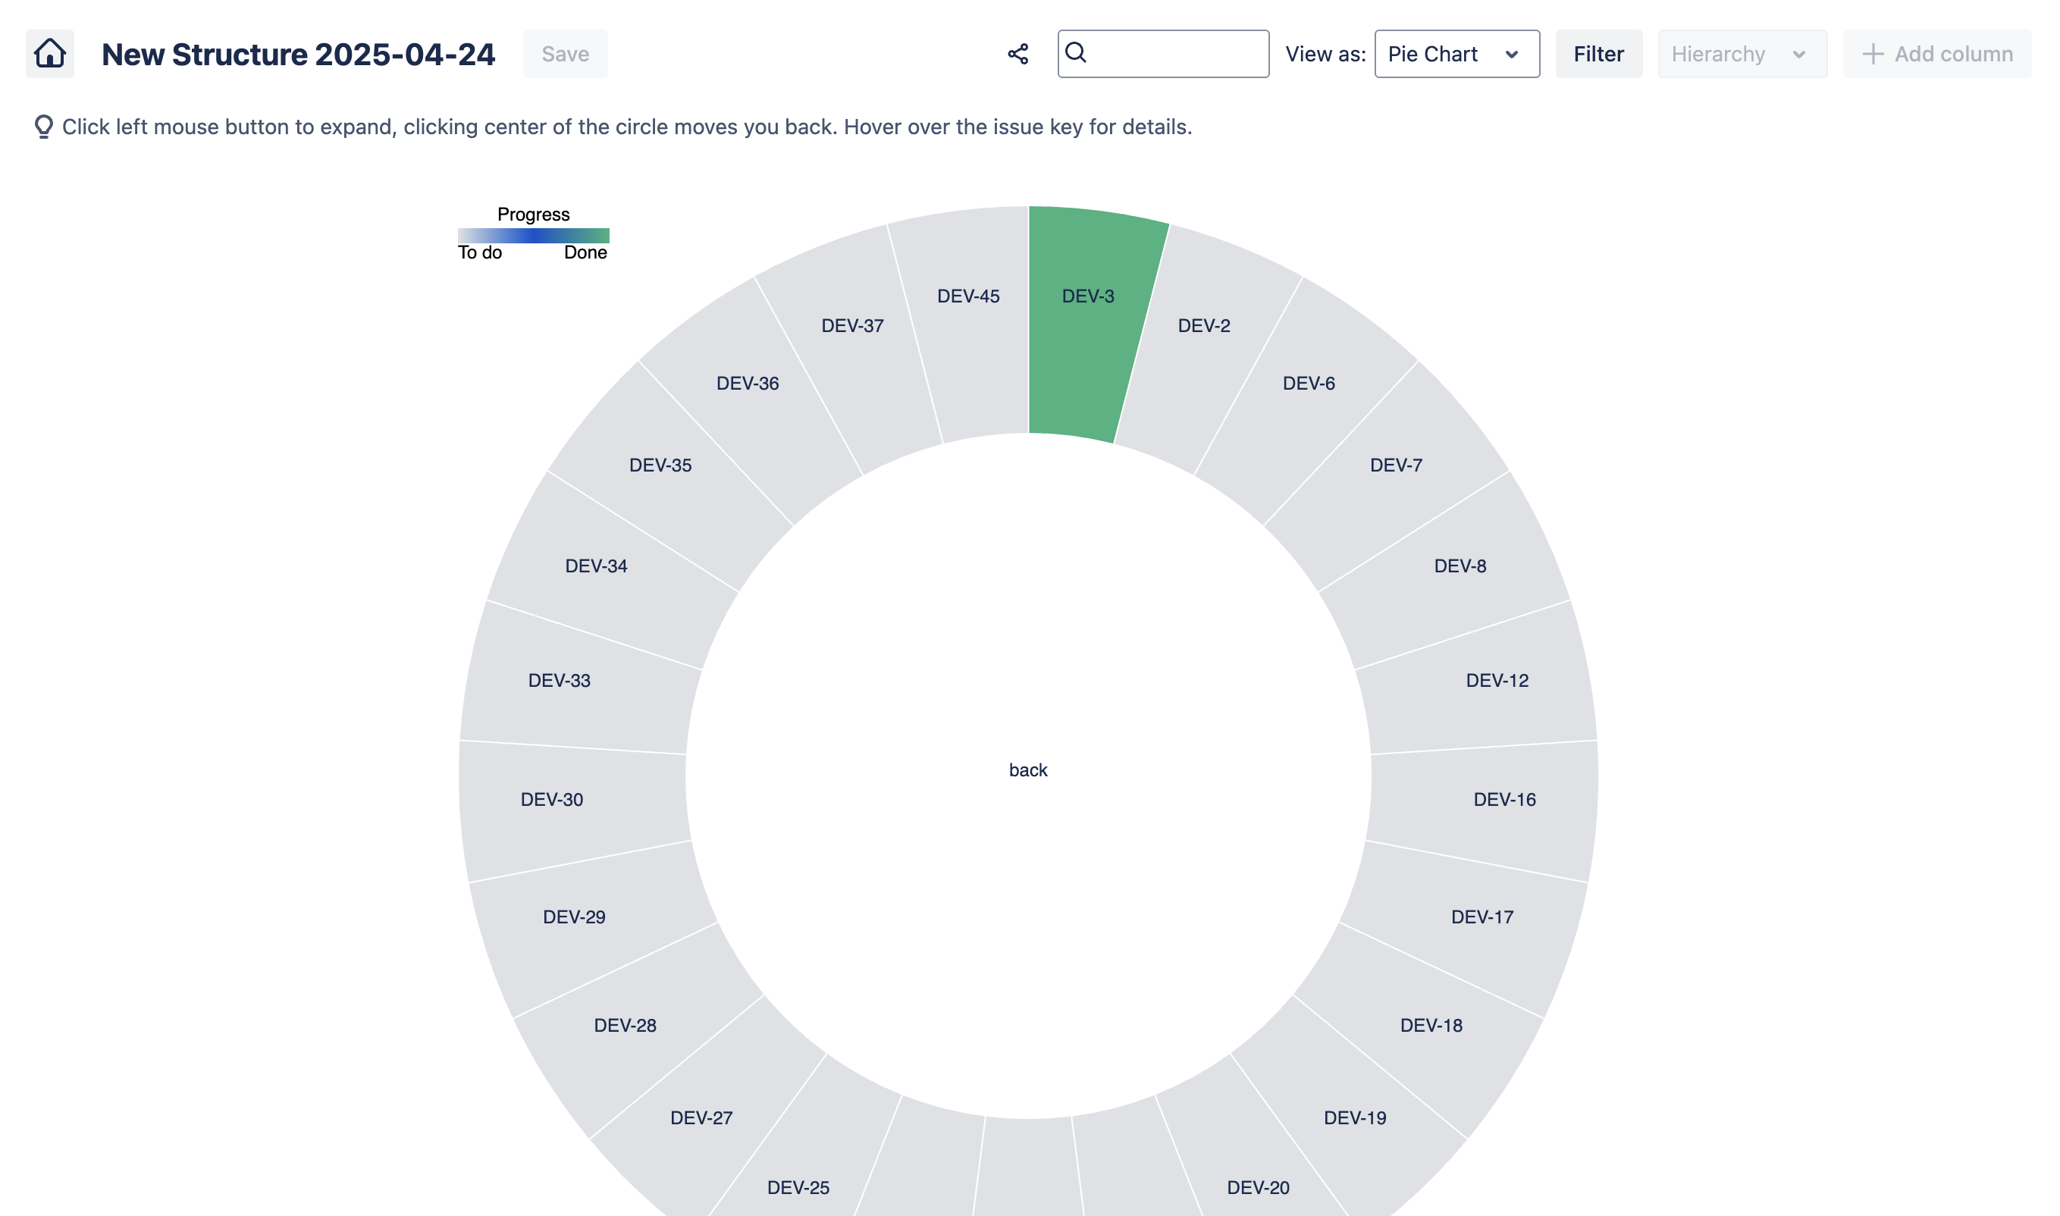
Task: Click the search magnifier icon
Action: tap(1076, 52)
